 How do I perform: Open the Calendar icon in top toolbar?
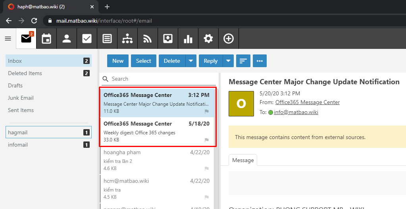(46, 39)
